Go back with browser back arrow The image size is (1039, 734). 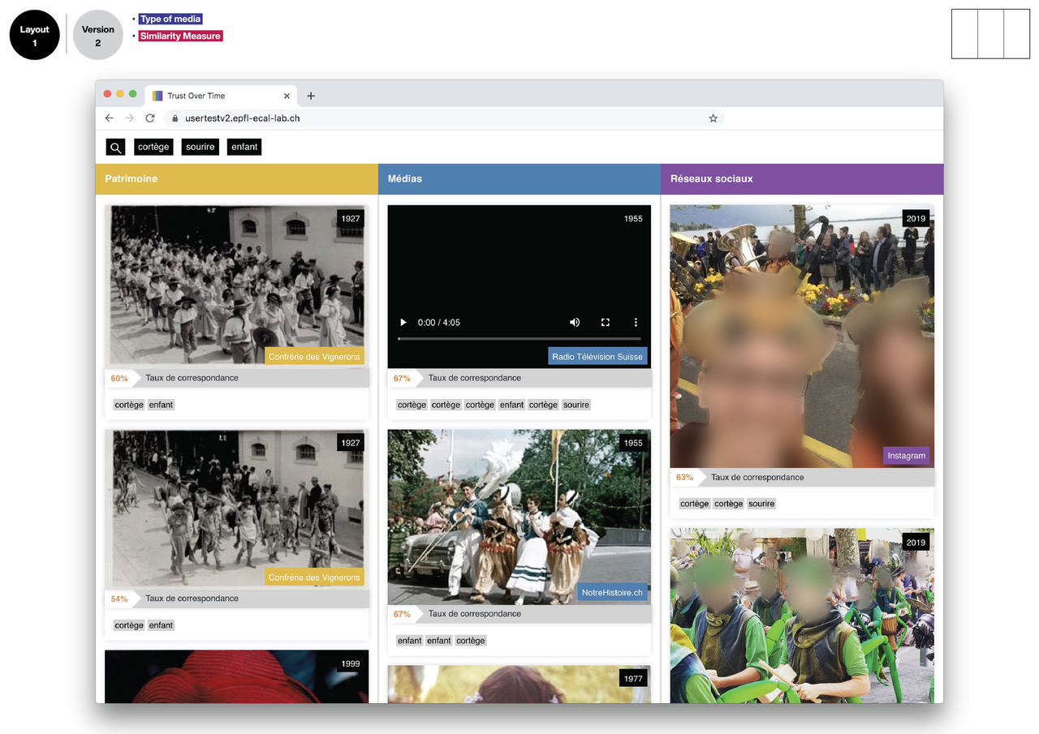110,118
